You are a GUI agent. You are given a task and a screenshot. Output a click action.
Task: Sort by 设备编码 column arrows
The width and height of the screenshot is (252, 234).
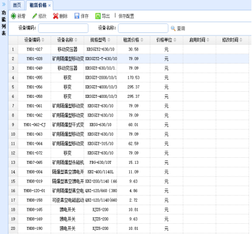click(43, 40)
